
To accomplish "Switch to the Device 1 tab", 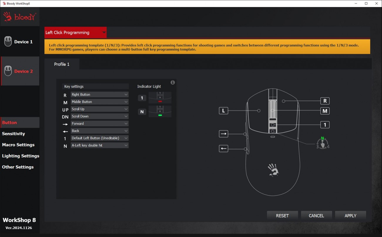I will pos(20,42).
